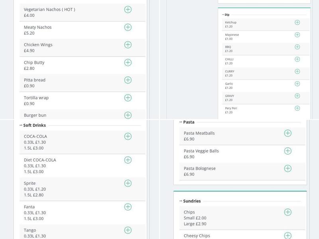Add Vegetarian Nachos (HOT) to order

pyautogui.click(x=128, y=10)
